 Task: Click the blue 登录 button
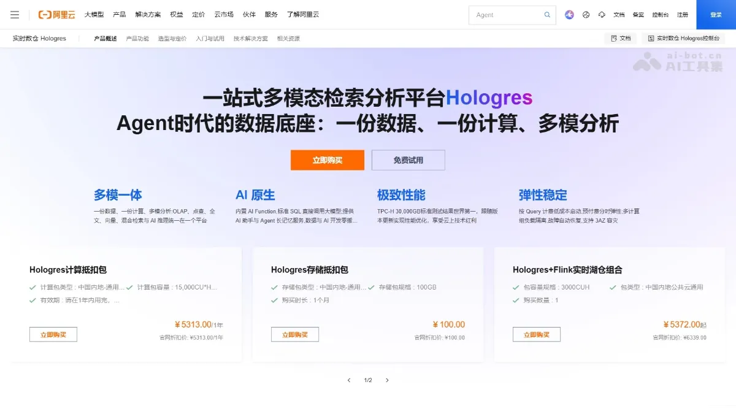tap(716, 15)
